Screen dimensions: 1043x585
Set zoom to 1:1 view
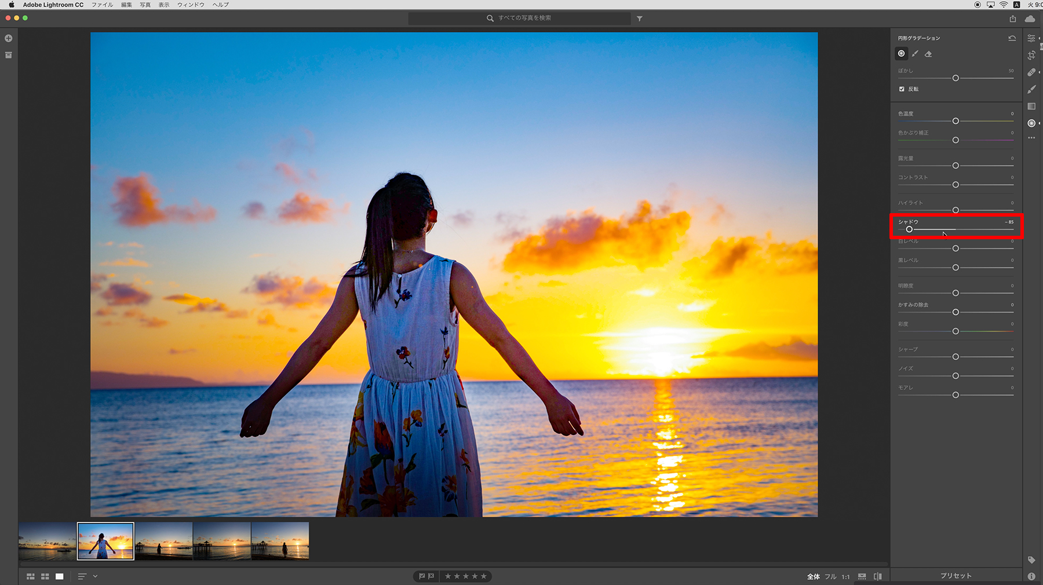(846, 576)
